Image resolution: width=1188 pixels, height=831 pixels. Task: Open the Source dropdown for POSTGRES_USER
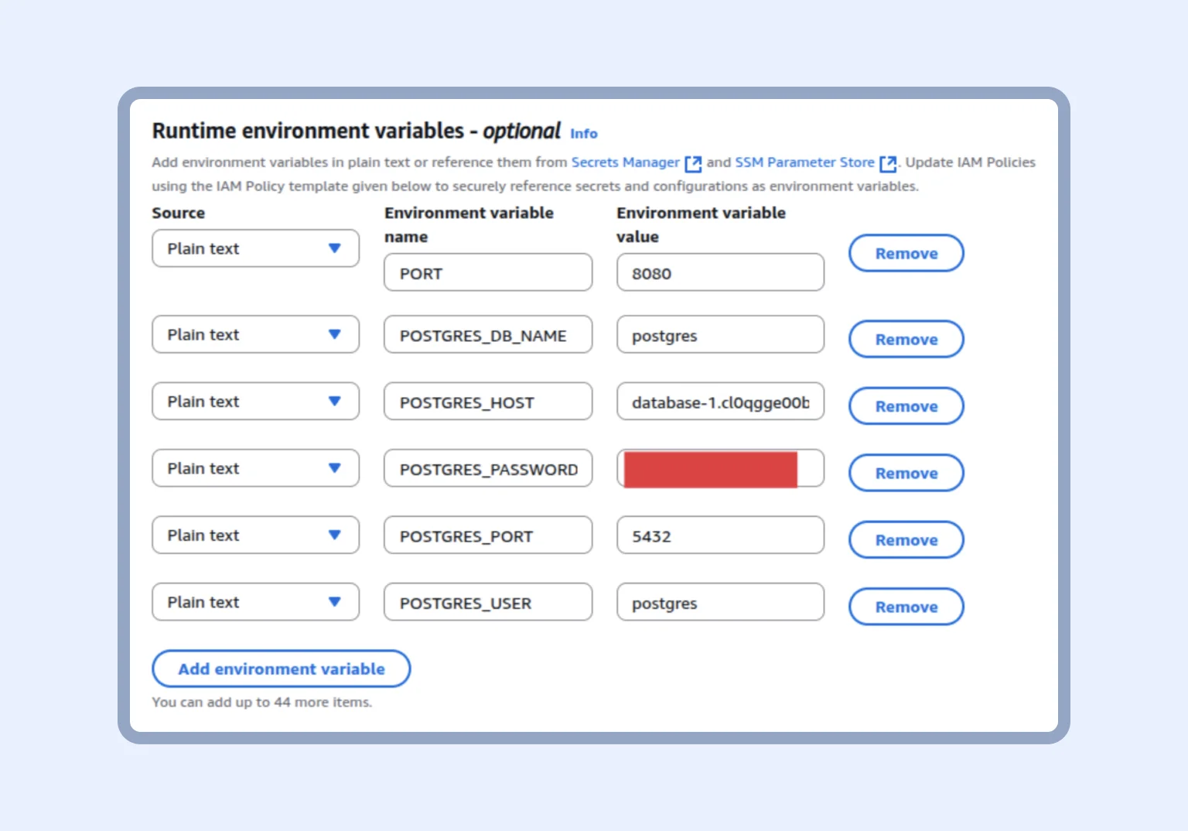[x=255, y=601]
